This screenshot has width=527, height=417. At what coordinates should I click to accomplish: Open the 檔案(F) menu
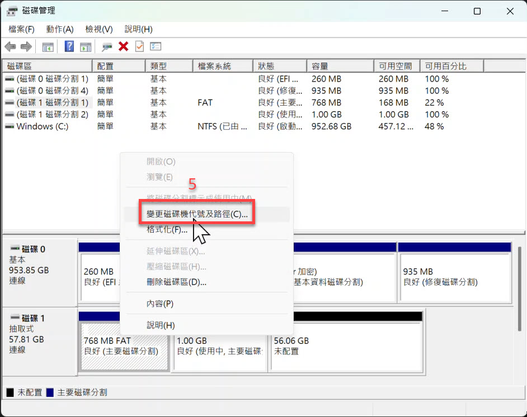[x=21, y=29]
